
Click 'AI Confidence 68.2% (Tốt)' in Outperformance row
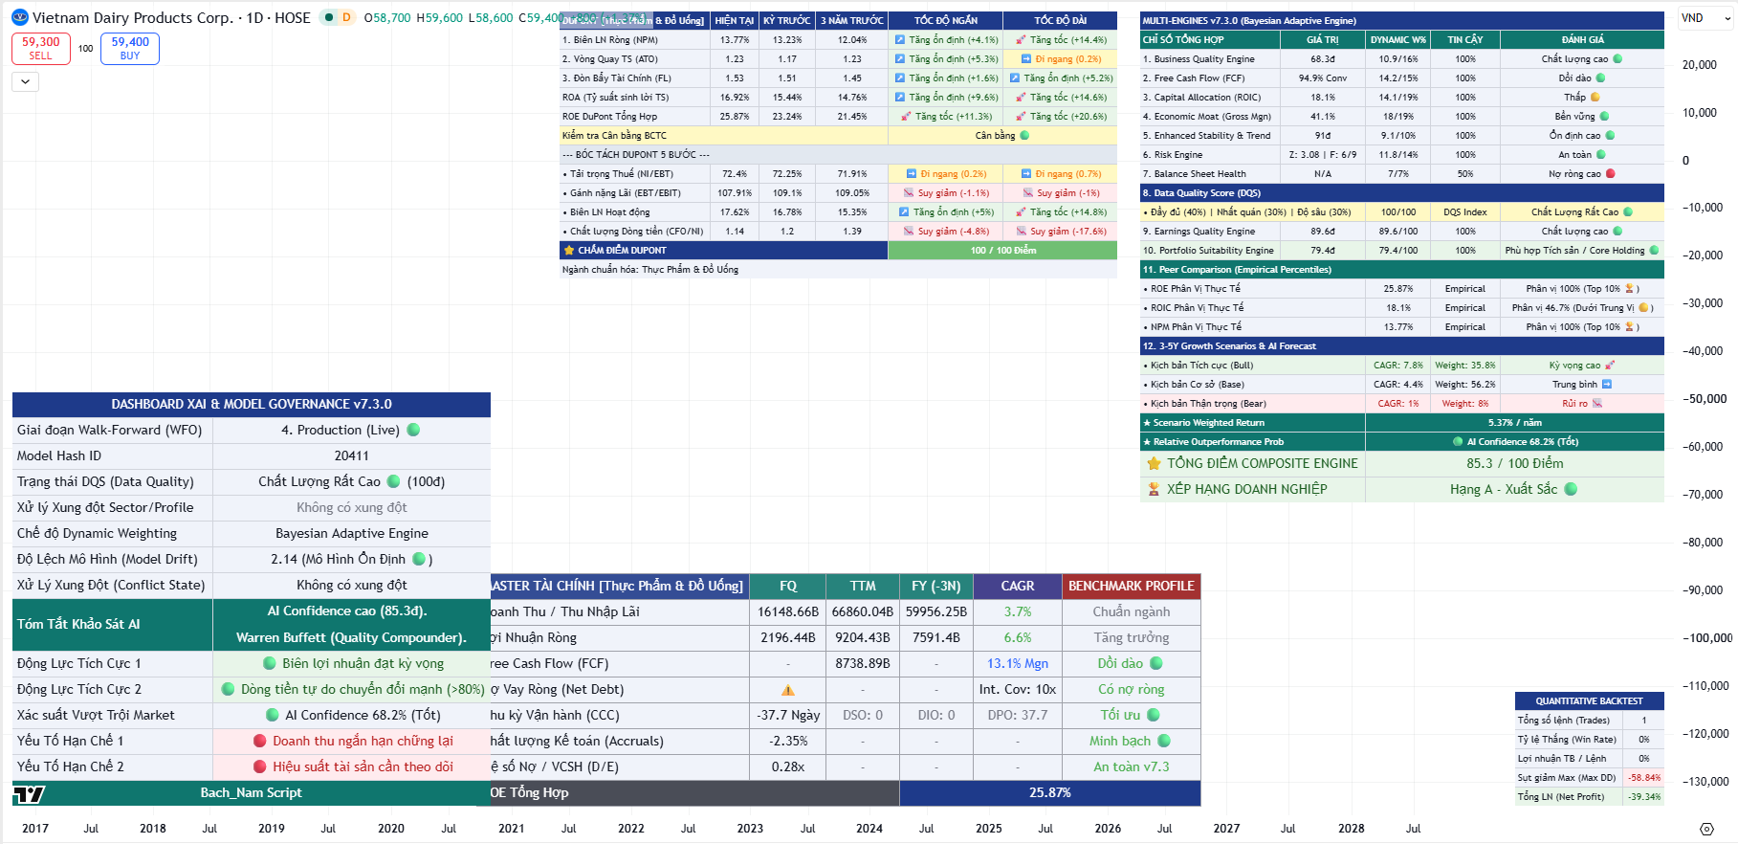click(x=1515, y=442)
